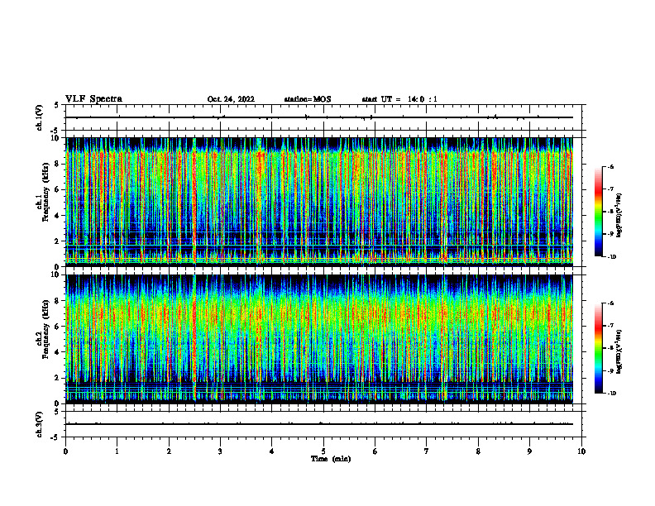This screenshot has height=506, width=655.
Task: Click the "-6" label on ch.1 colorbar
Action: click(610, 167)
